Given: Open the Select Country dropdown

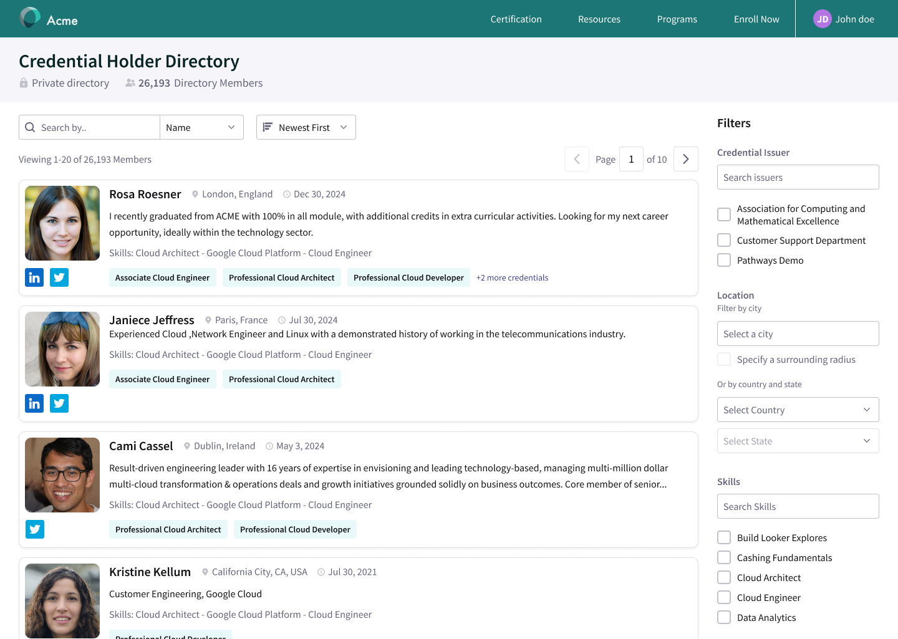Looking at the screenshot, I should click(798, 410).
